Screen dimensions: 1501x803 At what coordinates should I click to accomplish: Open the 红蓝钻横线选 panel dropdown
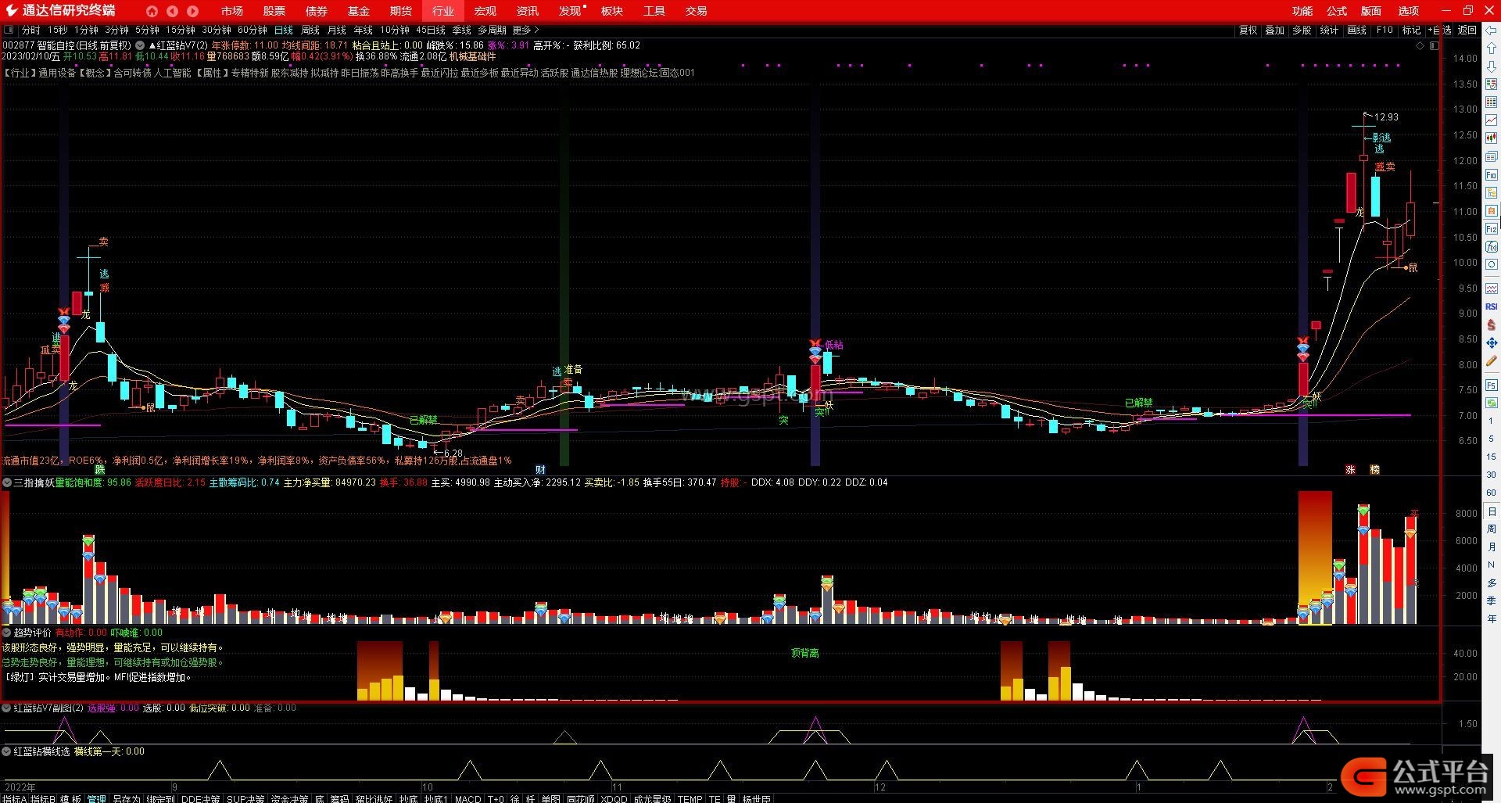tap(7, 751)
